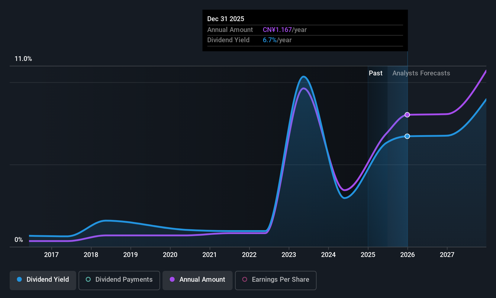
Task: Click the Analysts Forecasts label
Action: 421,73
